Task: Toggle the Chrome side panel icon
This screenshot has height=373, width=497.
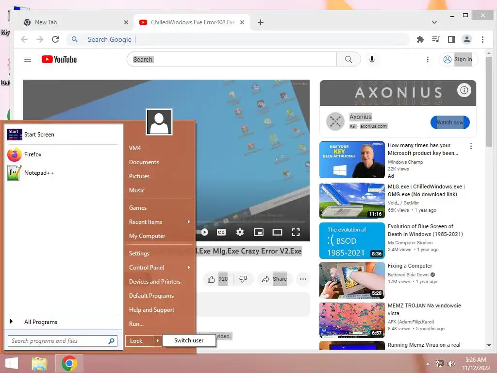Action: (451, 39)
